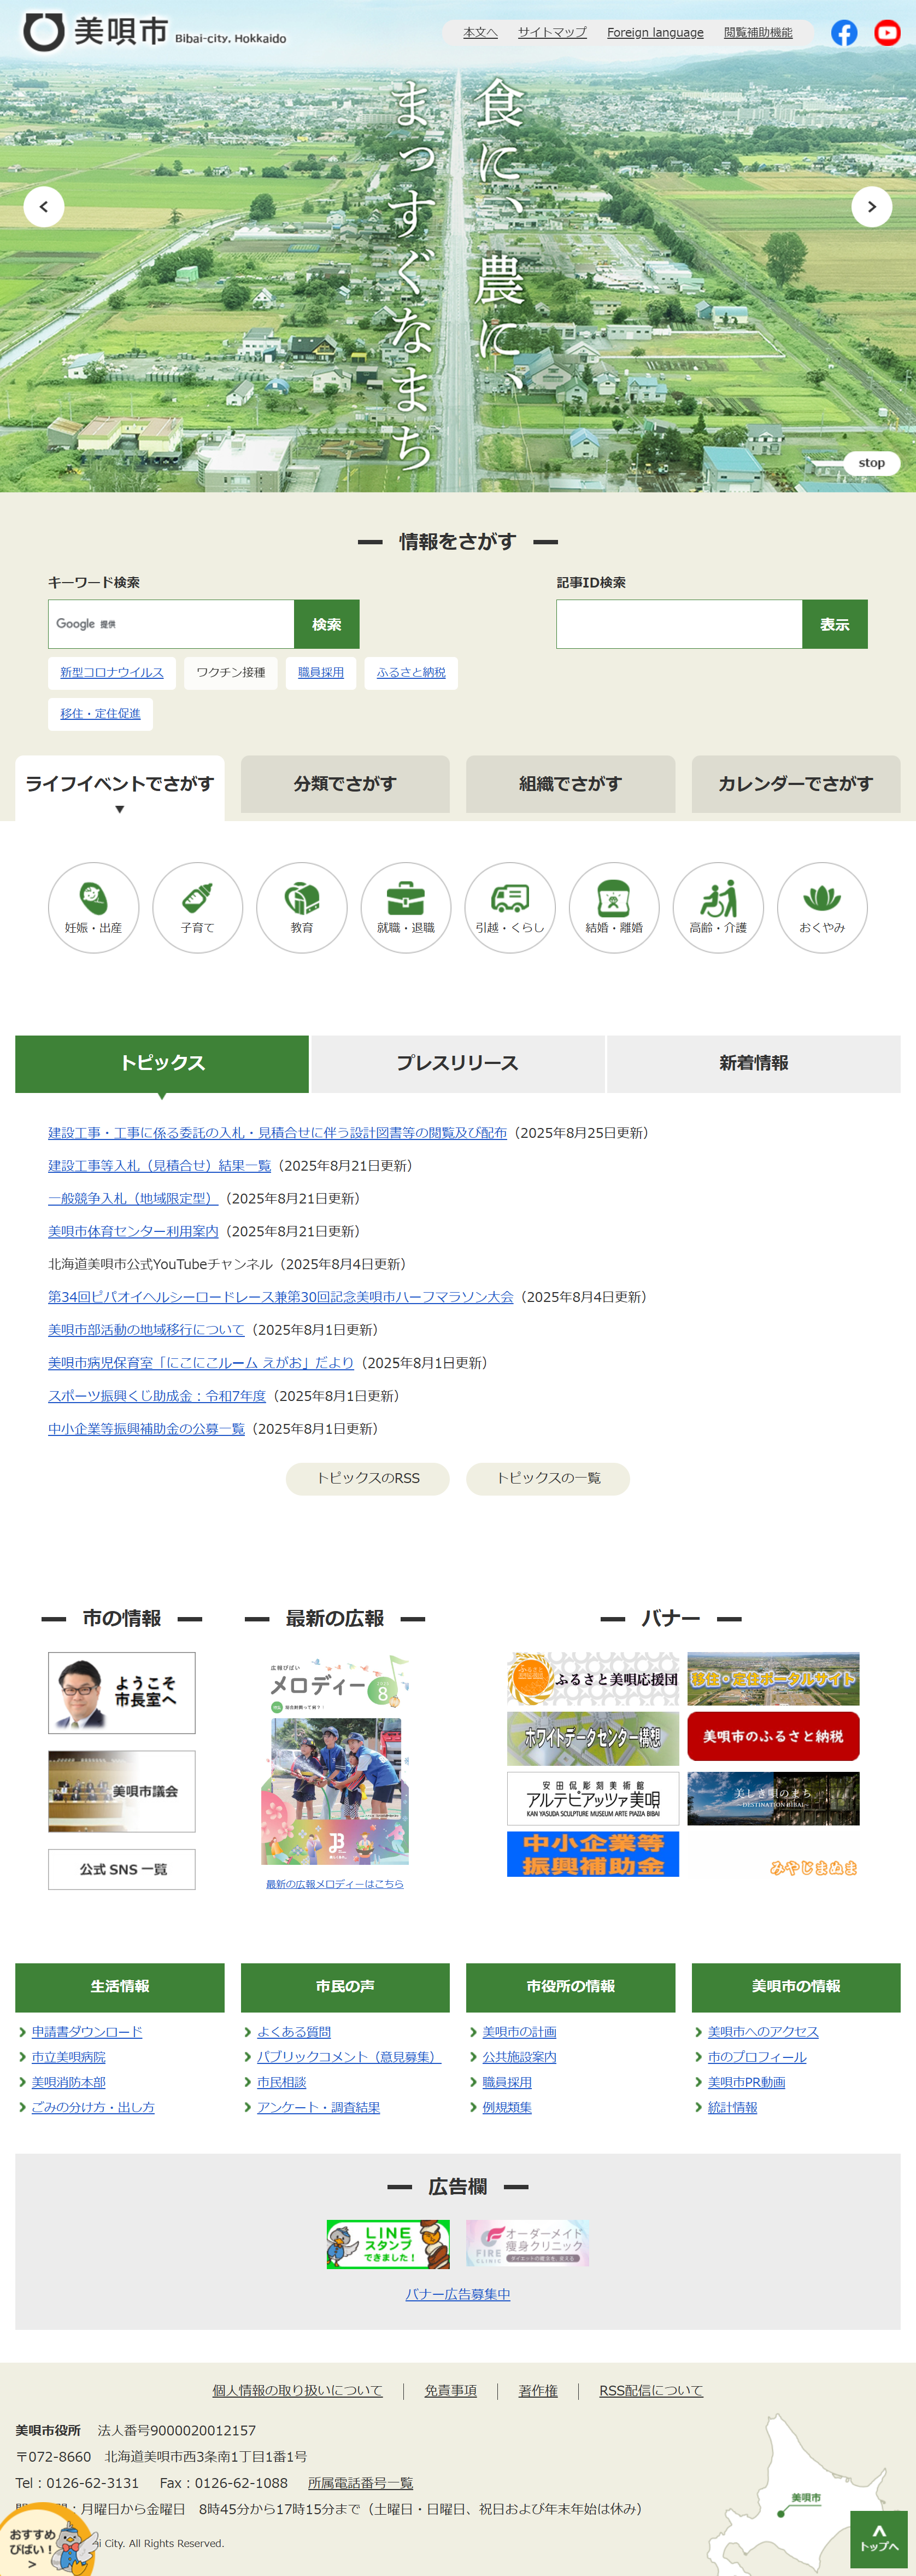
Task: Click the Google keyword search field
Action: 171,624
